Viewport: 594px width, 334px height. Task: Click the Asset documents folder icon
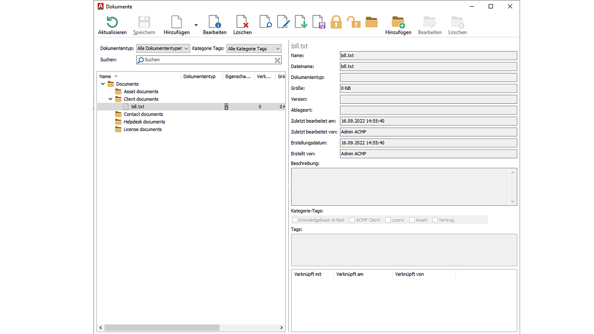click(x=118, y=92)
